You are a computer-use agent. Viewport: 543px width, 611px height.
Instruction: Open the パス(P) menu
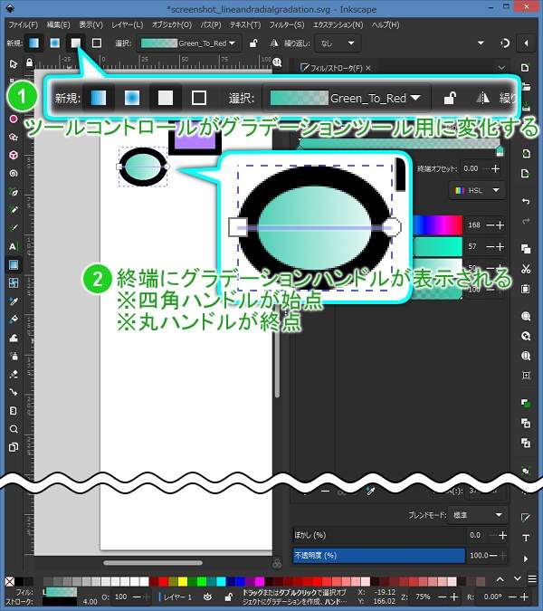click(211, 24)
